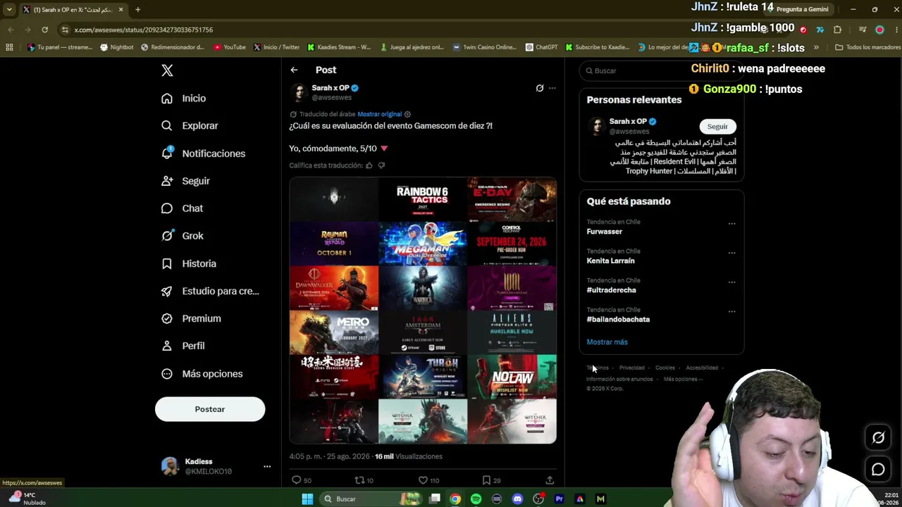Toggle repost on the post with 10
The width and height of the screenshot is (902, 507).
pos(359,480)
